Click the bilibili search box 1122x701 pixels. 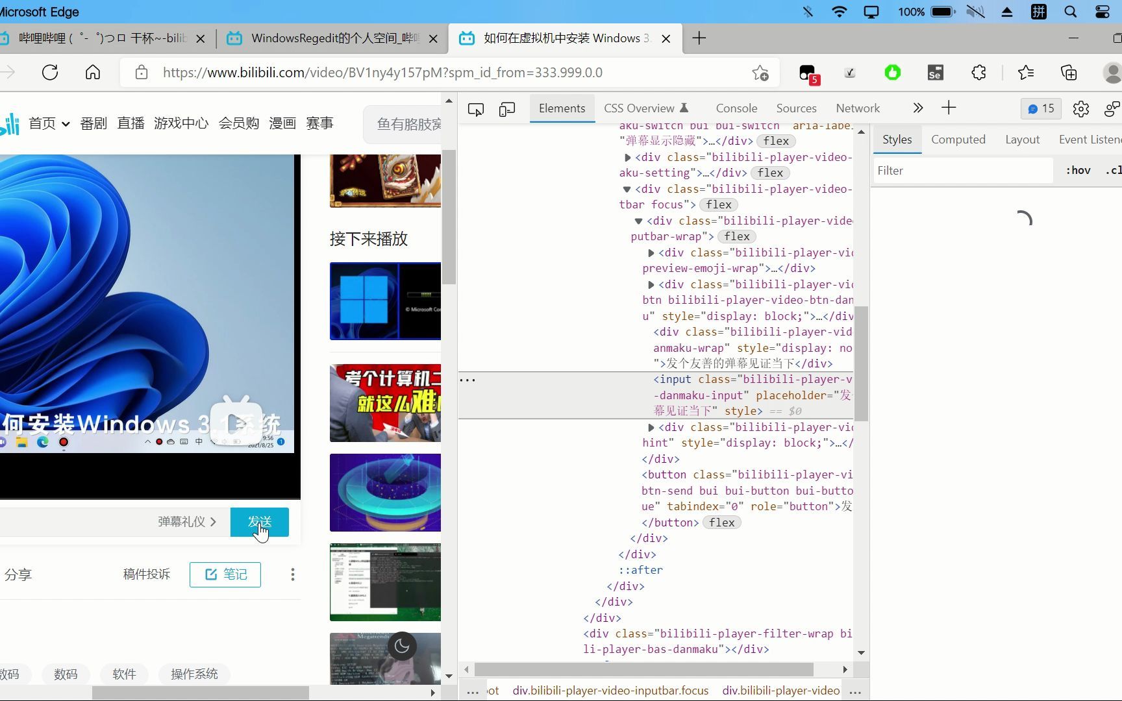pos(403,123)
